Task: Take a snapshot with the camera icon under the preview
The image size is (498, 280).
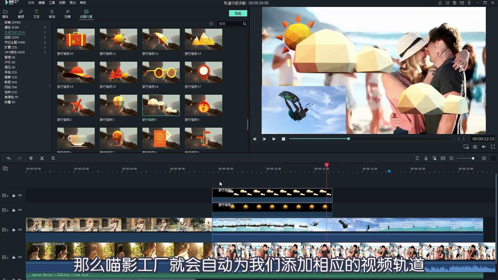Action: [x=475, y=147]
